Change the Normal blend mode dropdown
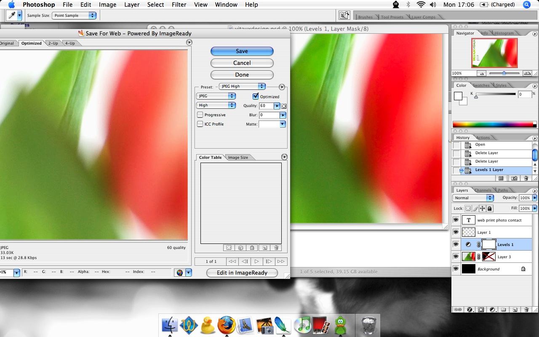This screenshot has width=539, height=337. (x=472, y=198)
